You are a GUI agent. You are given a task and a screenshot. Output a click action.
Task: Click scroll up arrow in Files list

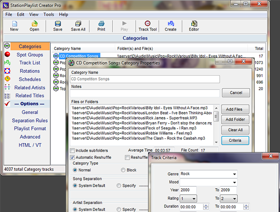[216, 108]
